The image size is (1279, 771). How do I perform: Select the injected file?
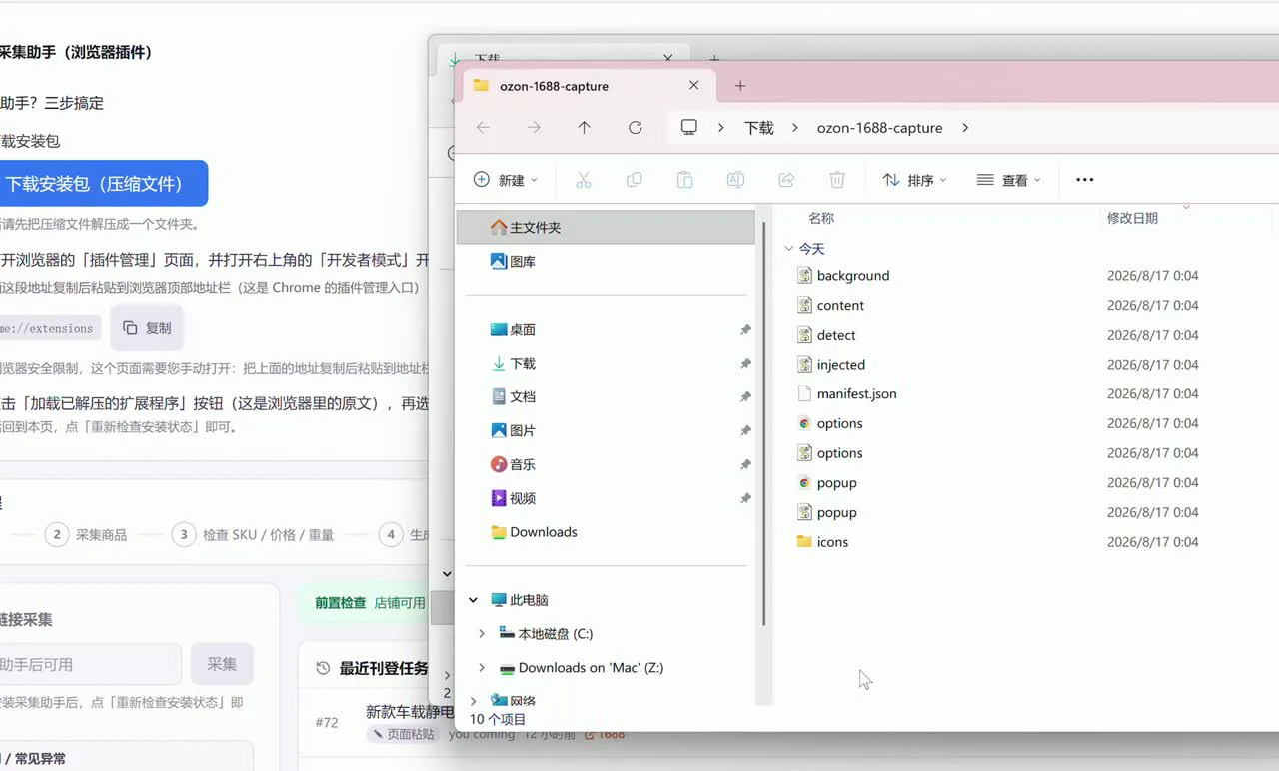[x=840, y=365]
